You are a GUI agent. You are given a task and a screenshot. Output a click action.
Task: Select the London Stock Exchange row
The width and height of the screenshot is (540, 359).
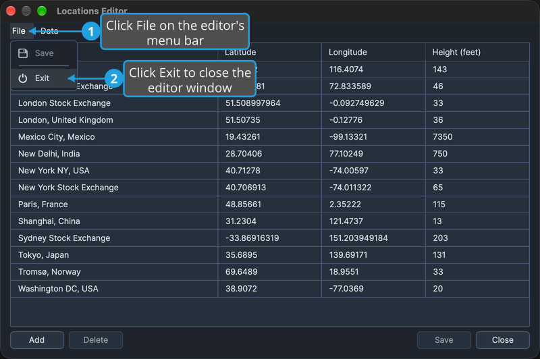tap(269, 103)
